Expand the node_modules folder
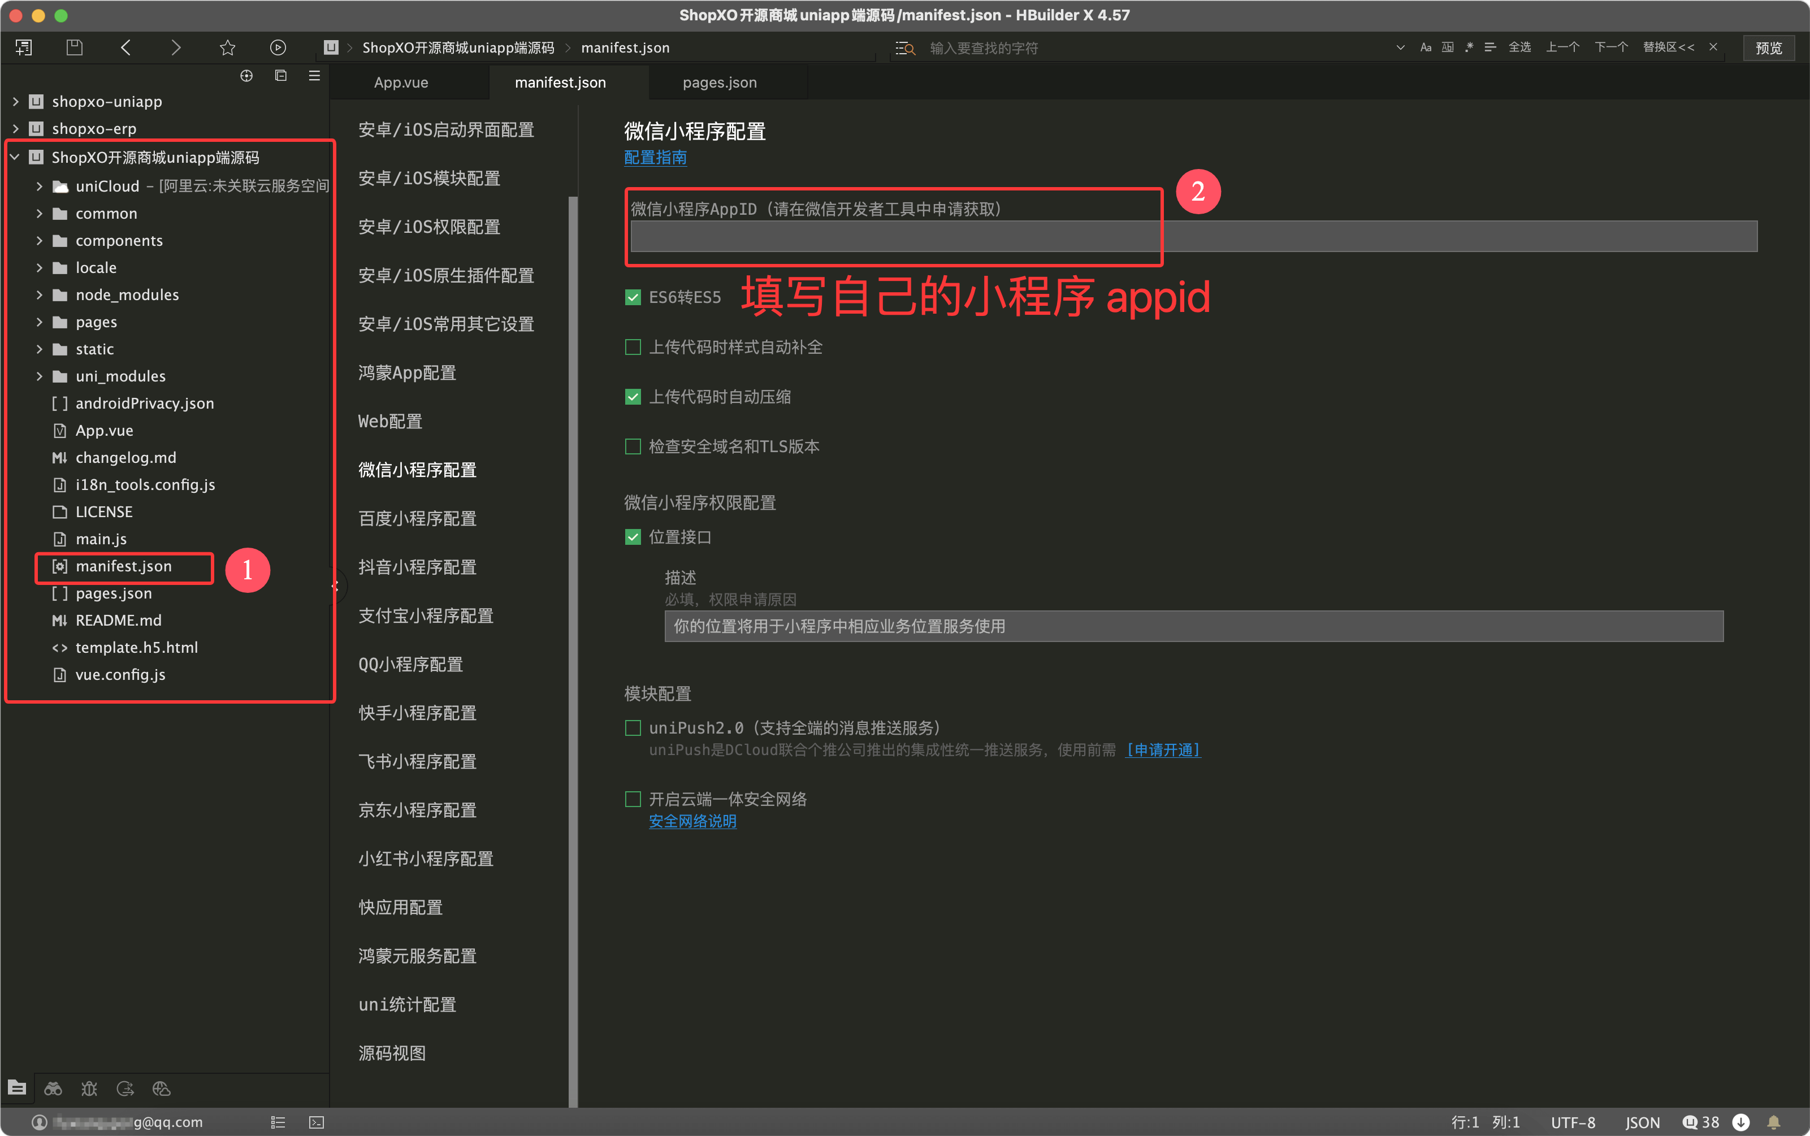Viewport: 1810px width, 1136px height. (39, 294)
